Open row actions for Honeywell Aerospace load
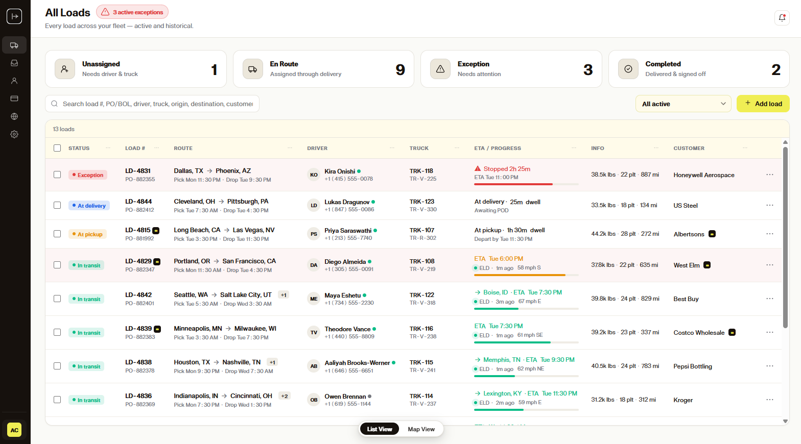Image resolution: width=801 pixels, height=444 pixels. point(770,175)
